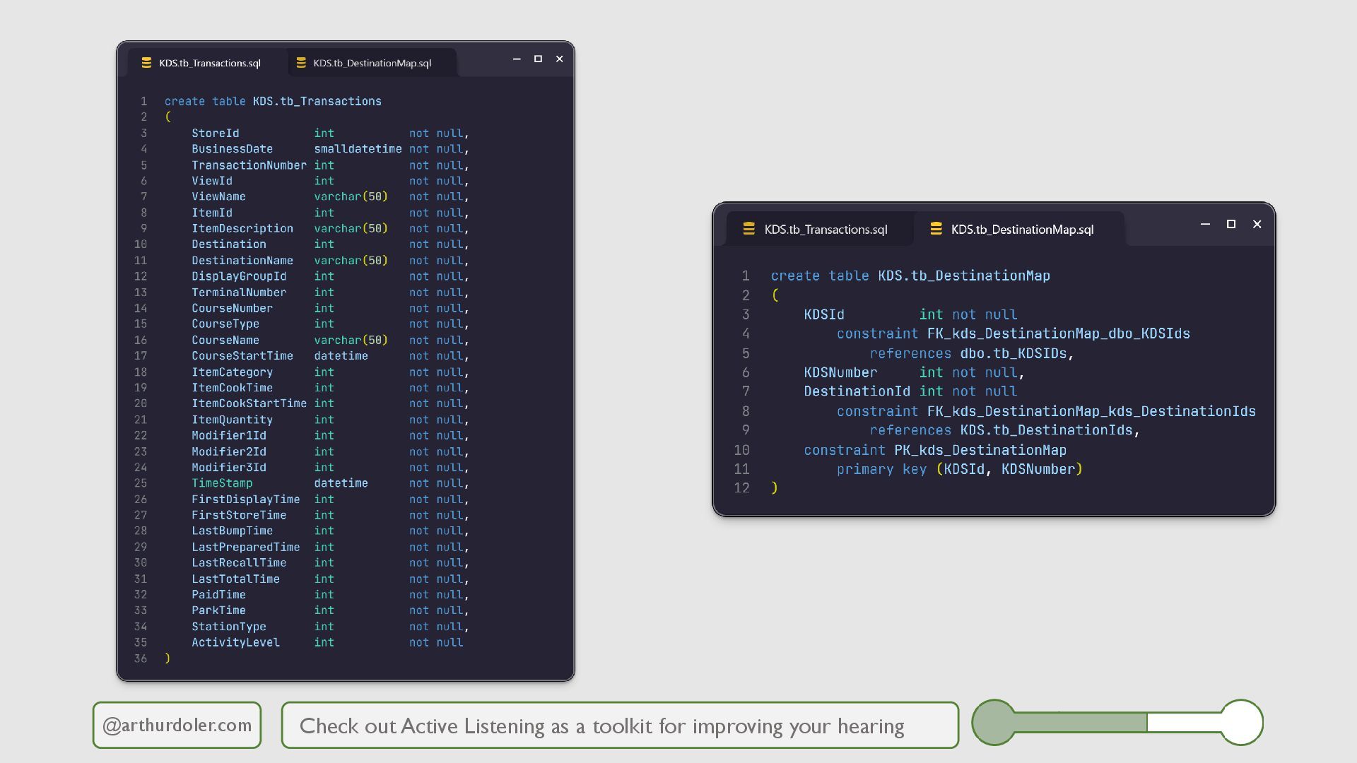Maximize the left code editor window

(538, 59)
